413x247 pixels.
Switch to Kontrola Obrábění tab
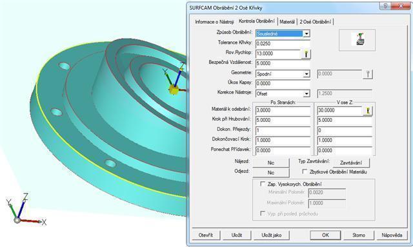click(257, 21)
